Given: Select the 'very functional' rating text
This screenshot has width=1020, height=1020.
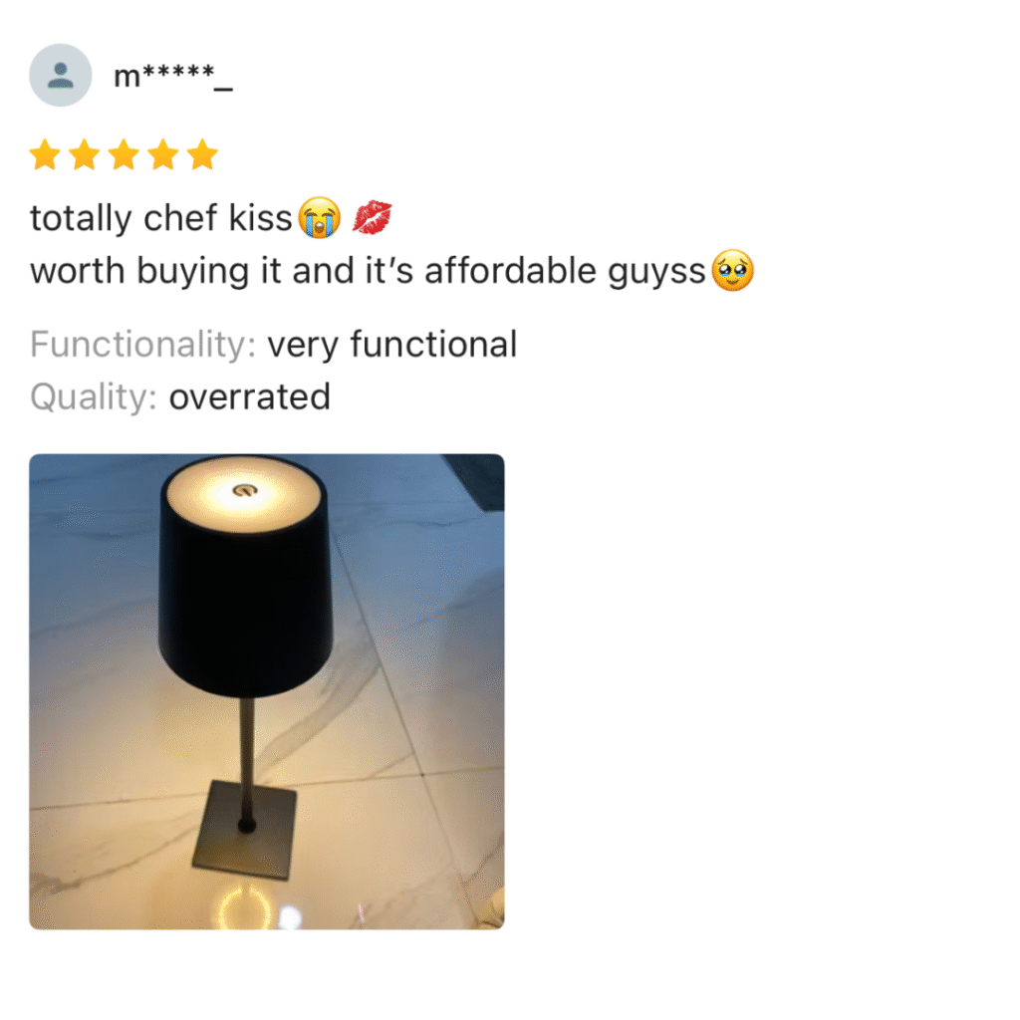Looking at the screenshot, I should coord(392,344).
